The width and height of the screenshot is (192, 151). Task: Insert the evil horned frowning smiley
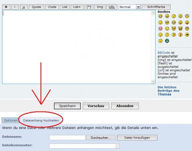tap(174, 28)
